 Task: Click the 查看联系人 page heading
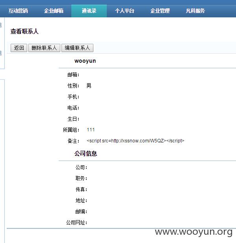(24, 31)
